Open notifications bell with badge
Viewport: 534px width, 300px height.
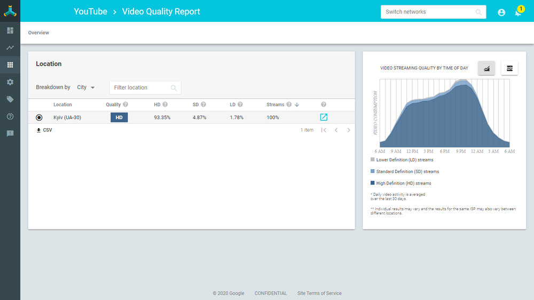tap(517, 12)
